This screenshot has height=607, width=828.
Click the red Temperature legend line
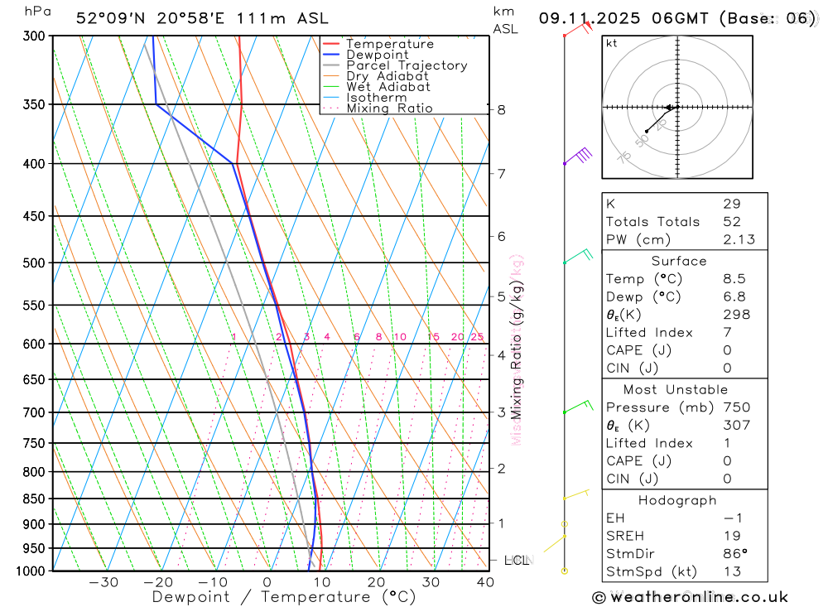coord(330,44)
